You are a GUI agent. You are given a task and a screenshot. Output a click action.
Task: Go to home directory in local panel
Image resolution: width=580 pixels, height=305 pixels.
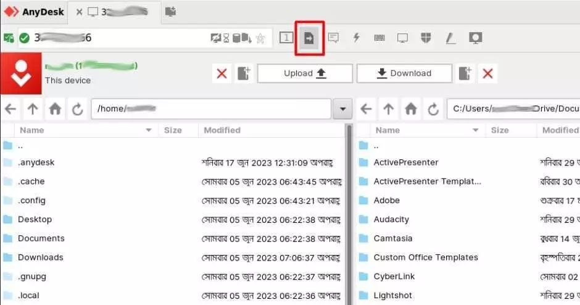(x=55, y=109)
